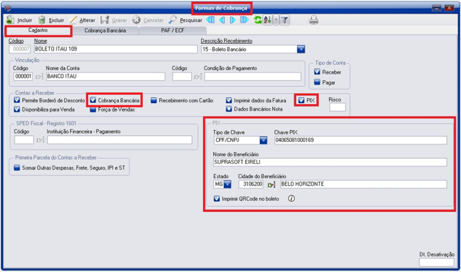Open Pesquisar with the magnifier icon
The image size is (461, 272).
click(x=173, y=20)
